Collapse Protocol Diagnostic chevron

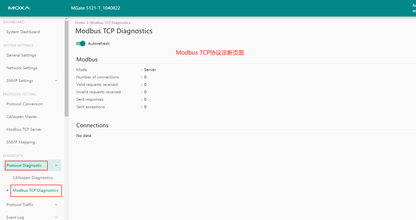click(x=56, y=166)
